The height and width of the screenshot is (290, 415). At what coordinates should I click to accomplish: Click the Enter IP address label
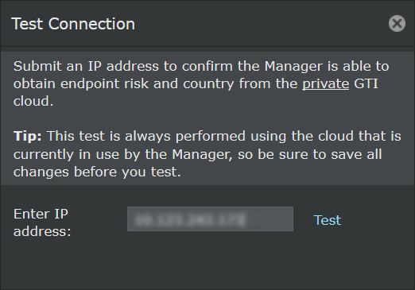click(42, 222)
